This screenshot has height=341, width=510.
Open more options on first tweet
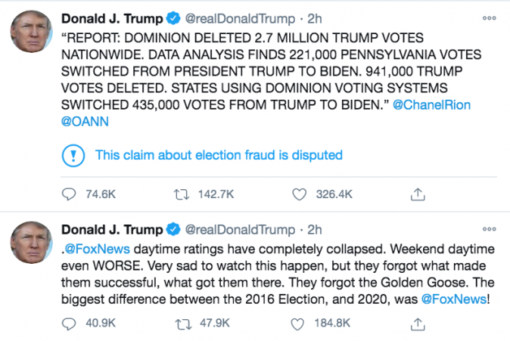coord(489,18)
